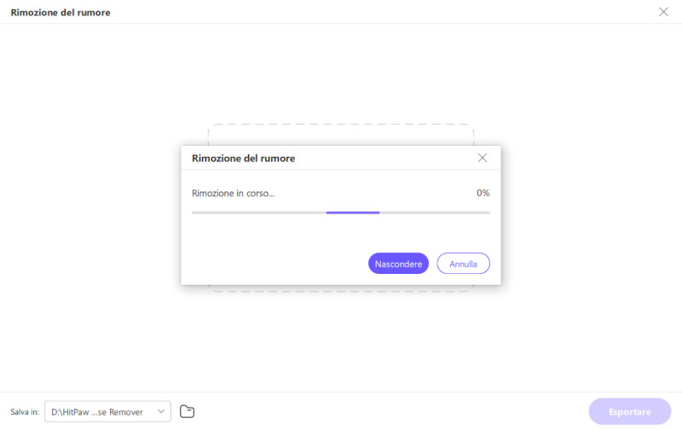Click the blank bottom bar left of Esportare
The width and height of the screenshot is (682, 430).
391,411
